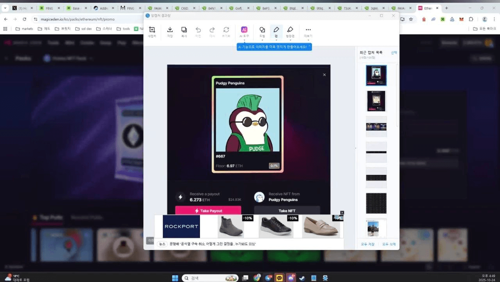Close the Pudgy Penguins popup in capture

pyautogui.click(x=324, y=75)
